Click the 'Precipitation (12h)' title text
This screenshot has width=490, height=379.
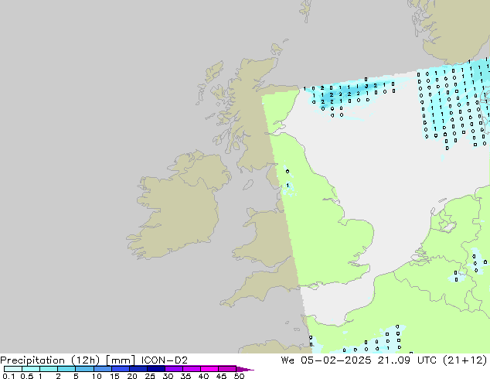[50, 360]
